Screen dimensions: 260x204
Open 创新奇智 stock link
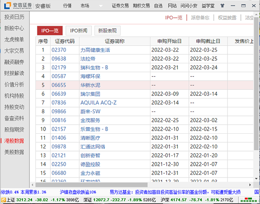point(91,155)
